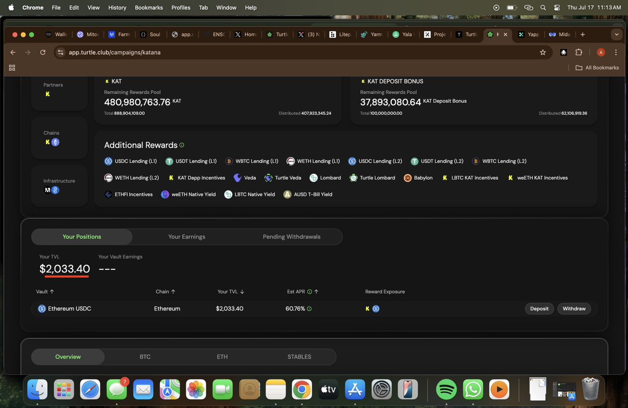The height and width of the screenshot is (408, 628).
Task: Sort the table by Chain column
Action: pyautogui.click(x=166, y=292)
